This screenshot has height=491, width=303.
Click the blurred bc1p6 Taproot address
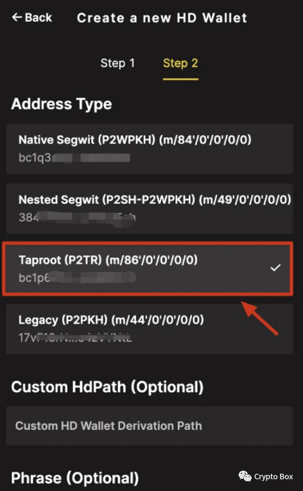[77, 278]
